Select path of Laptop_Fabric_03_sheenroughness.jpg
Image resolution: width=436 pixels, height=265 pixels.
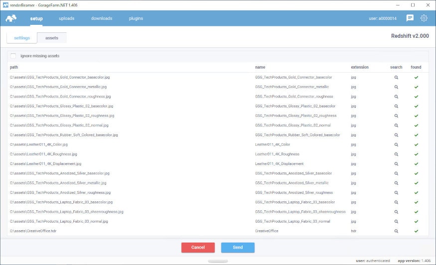[x=66, y=212]
